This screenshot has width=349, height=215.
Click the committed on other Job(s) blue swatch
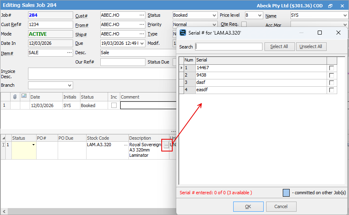[286, 193]
